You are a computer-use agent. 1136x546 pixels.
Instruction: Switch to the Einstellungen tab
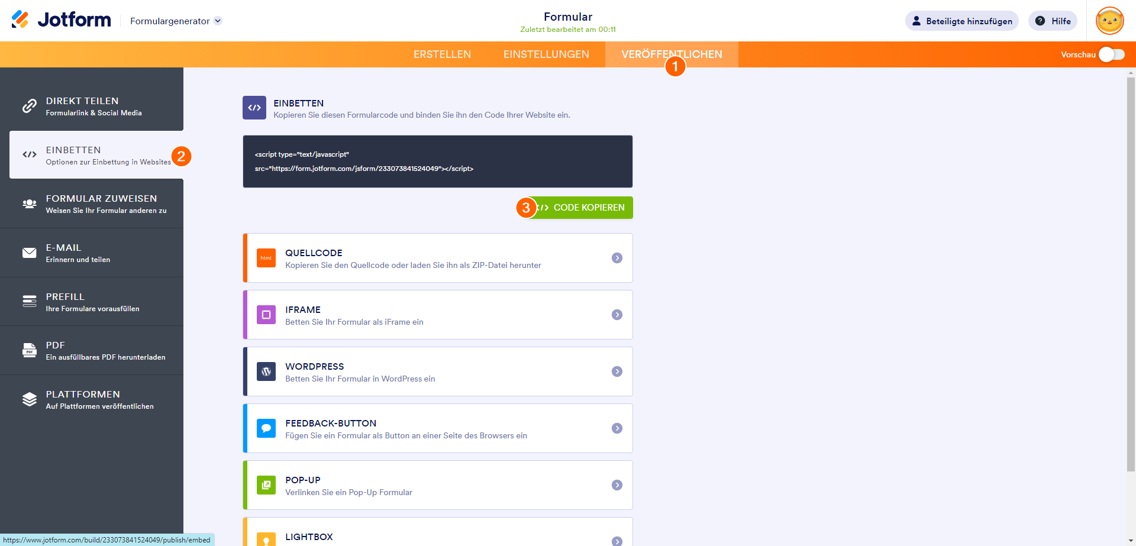546,54
